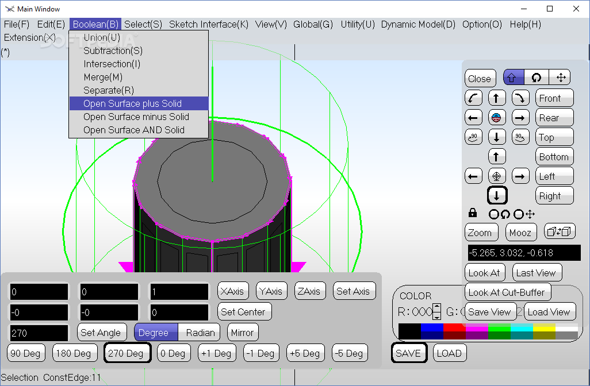Choose Separate(R) menu entry
The height and width of the screenshot is (386, 590).
[x=139, y=90]
